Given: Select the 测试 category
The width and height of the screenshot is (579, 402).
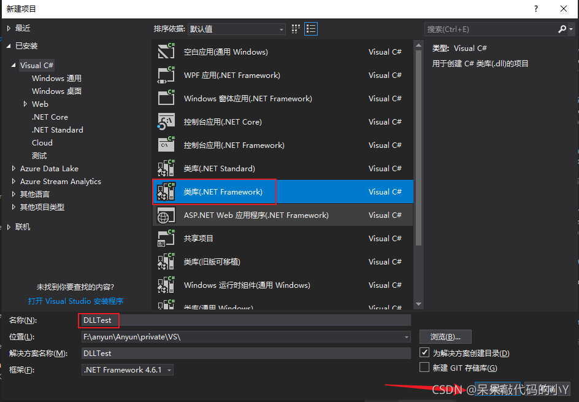Looking at the screenshot, I should pyautogui.click(x=39, y=155).
